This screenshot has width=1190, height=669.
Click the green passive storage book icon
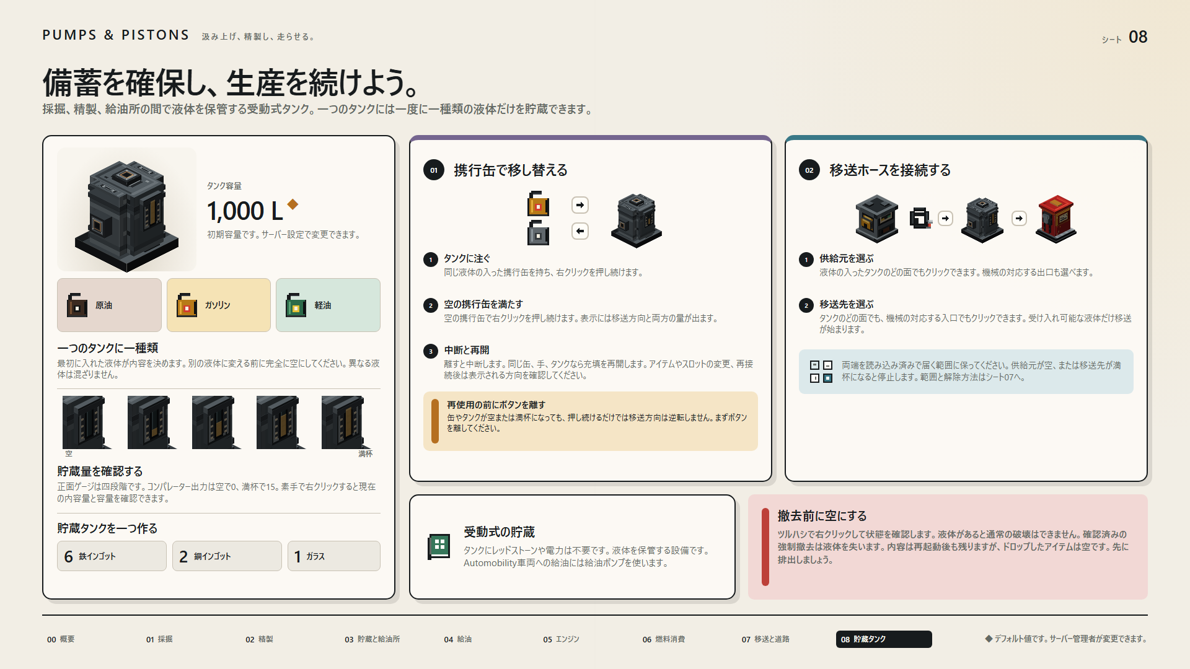click(439, 546)
